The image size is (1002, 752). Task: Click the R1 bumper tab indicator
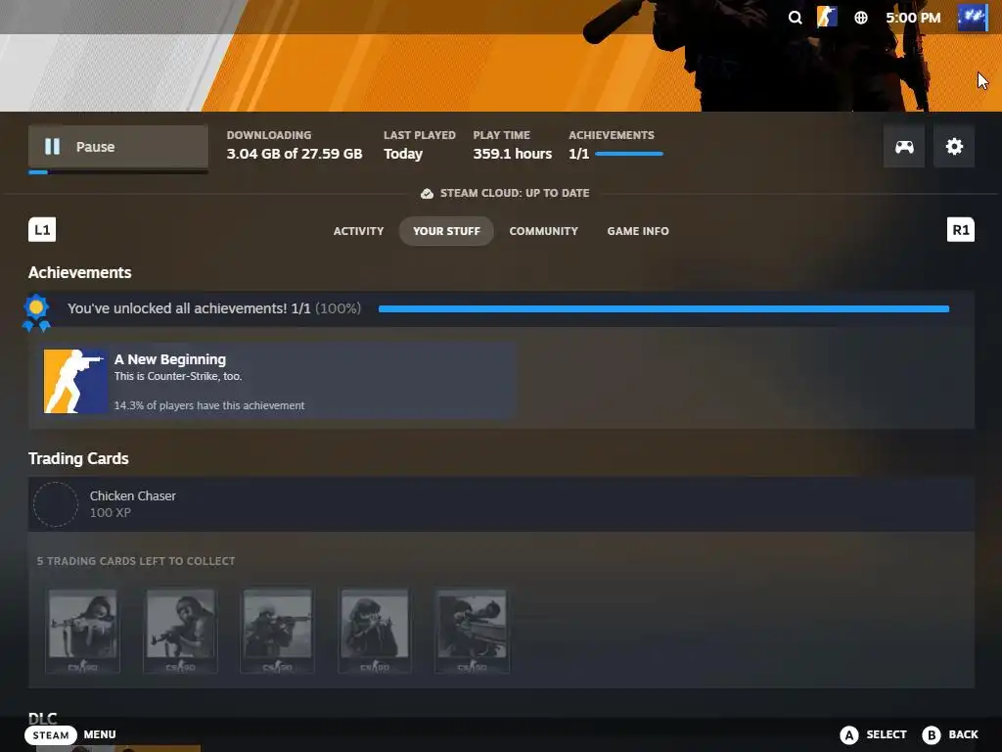coord(961,229)
